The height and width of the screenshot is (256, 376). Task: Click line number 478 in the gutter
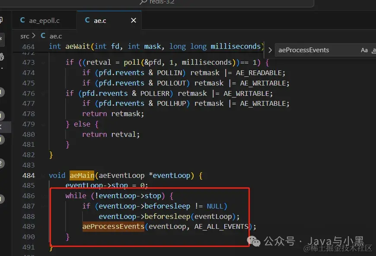pos(29,114)
